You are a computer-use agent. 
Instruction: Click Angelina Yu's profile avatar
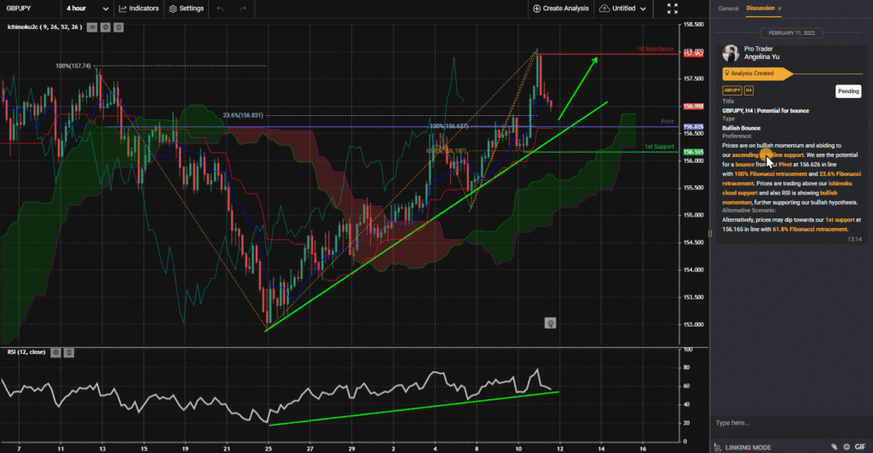pos(731,54)
